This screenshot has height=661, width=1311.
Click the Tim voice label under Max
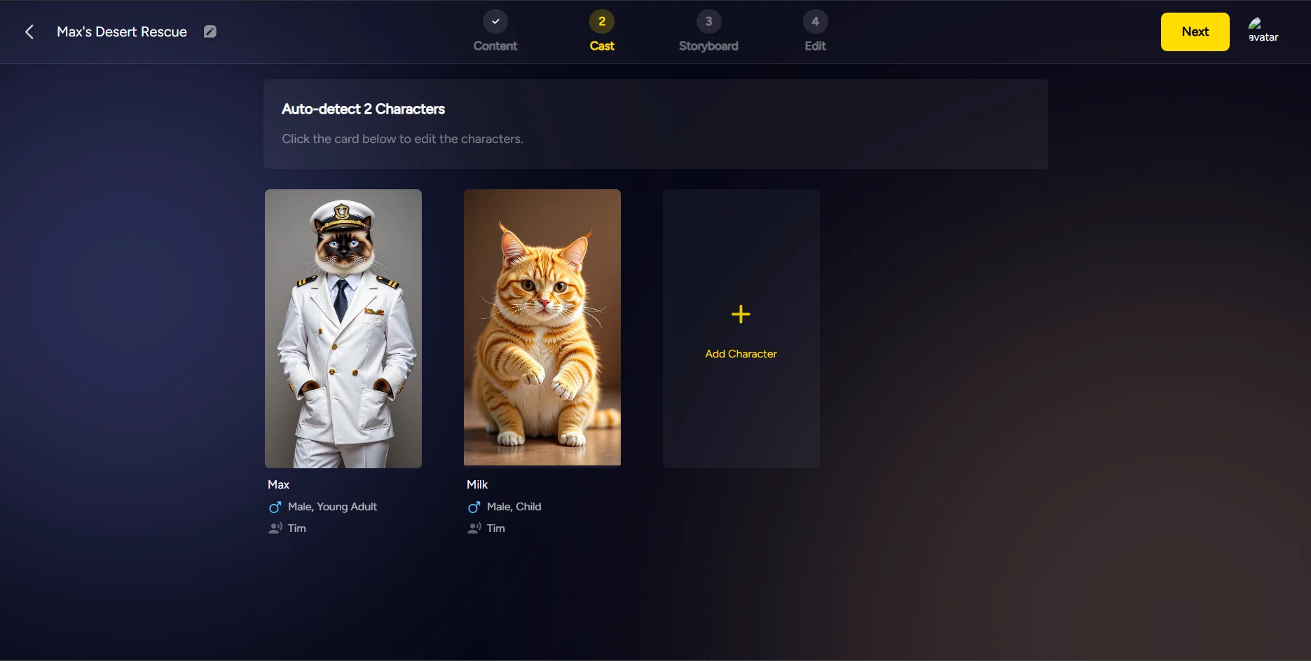(297, 529)
